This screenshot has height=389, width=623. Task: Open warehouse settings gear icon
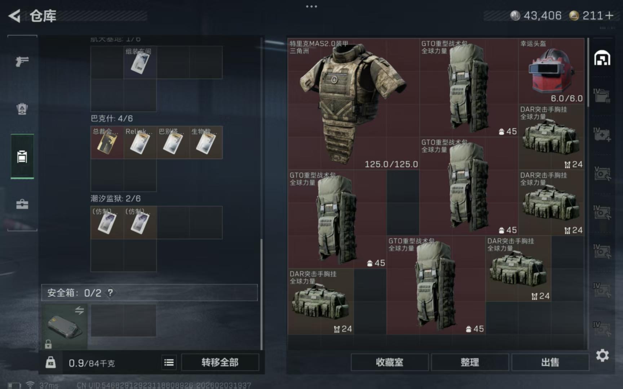602,356
